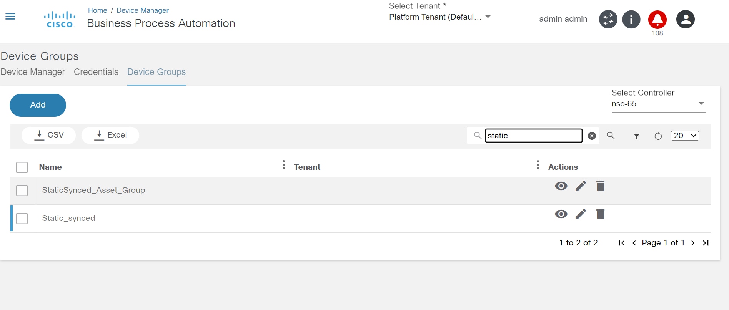729x310 pixels.
Task: Click the filter funnel icon
Action: [637, 136]
